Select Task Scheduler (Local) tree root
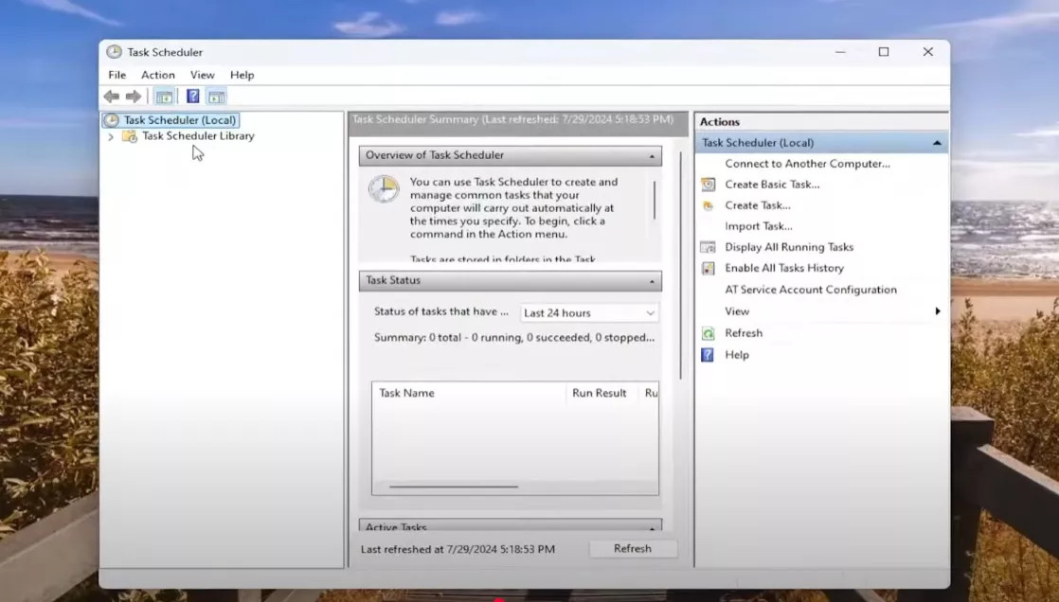Screen dimensions: 1059x602 click(179, 120)
